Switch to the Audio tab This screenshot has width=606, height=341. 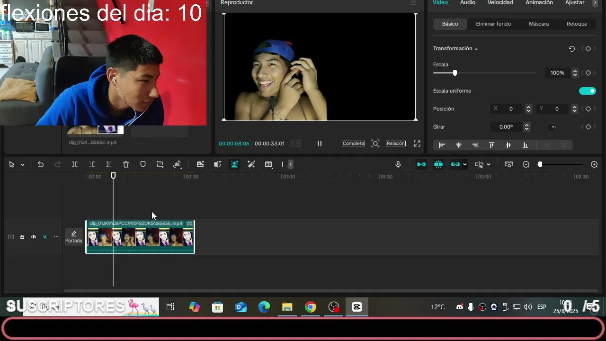pos(468,3)
